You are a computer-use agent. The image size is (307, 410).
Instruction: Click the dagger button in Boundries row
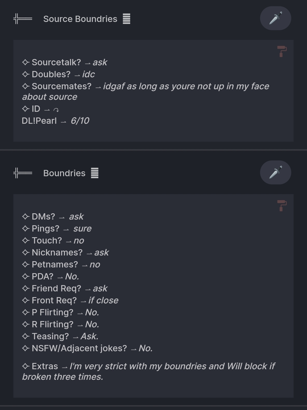click(x=275, y=172)
